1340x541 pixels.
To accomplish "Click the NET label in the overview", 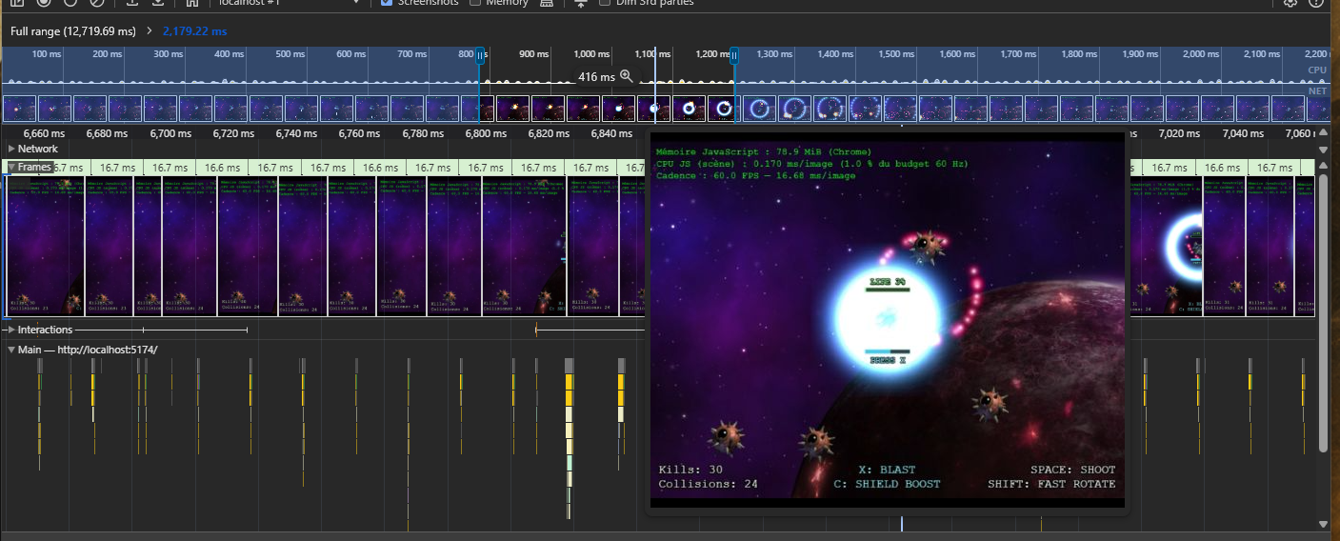I will 1318,91.
